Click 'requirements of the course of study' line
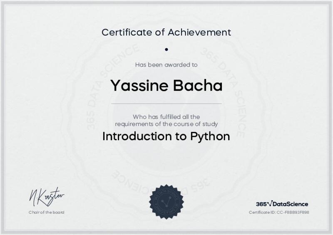This screenshot has width=333, height=235. (x=166, y=124)
